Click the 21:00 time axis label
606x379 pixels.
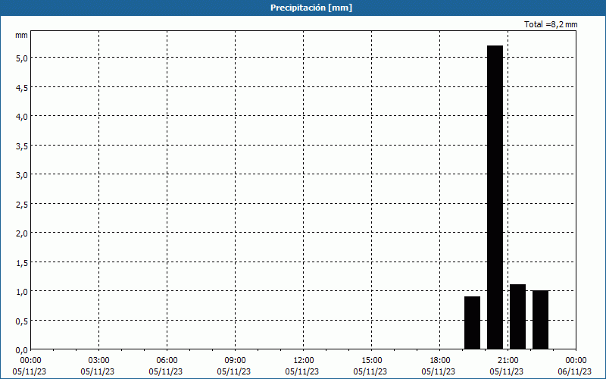click(508, 361)
